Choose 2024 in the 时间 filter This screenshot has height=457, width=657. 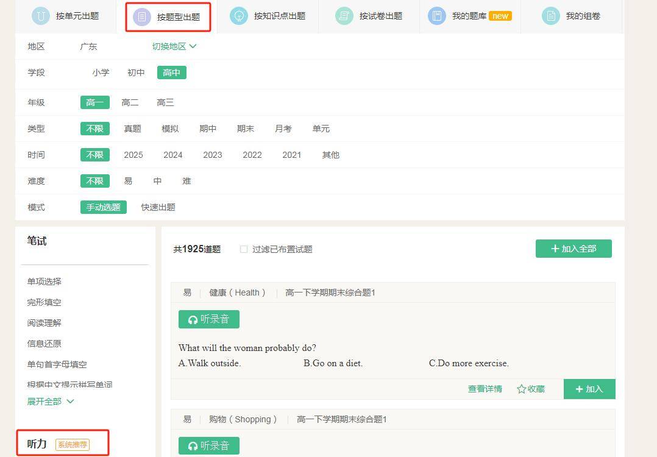[x=172, y=155]
